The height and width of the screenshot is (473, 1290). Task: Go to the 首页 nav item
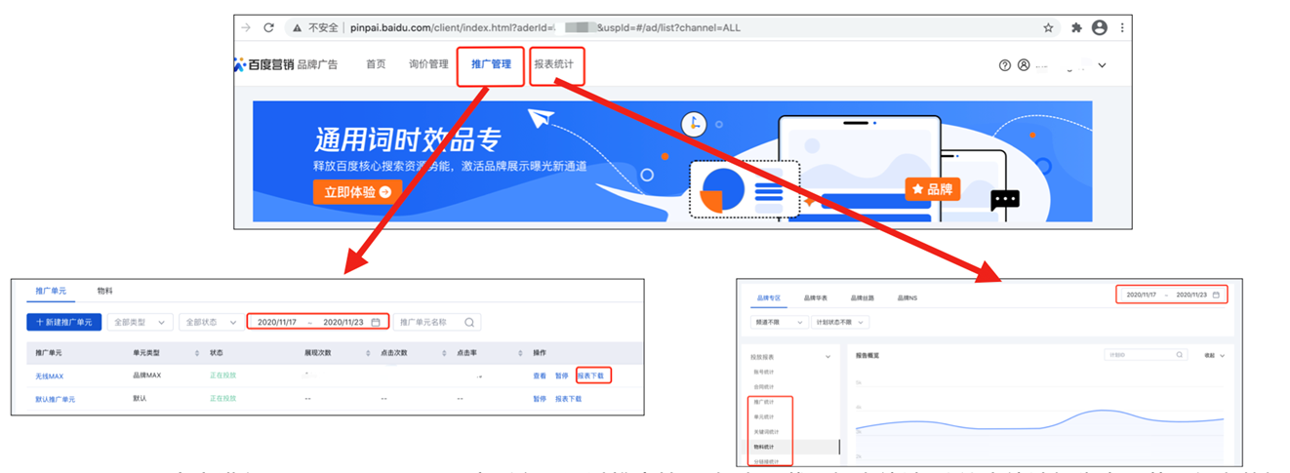[376, 64]
